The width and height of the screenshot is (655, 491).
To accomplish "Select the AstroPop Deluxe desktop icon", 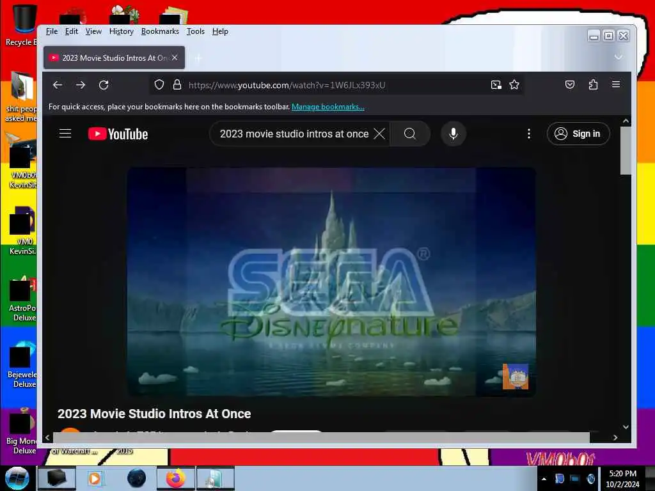I will (x=22, y=299).
